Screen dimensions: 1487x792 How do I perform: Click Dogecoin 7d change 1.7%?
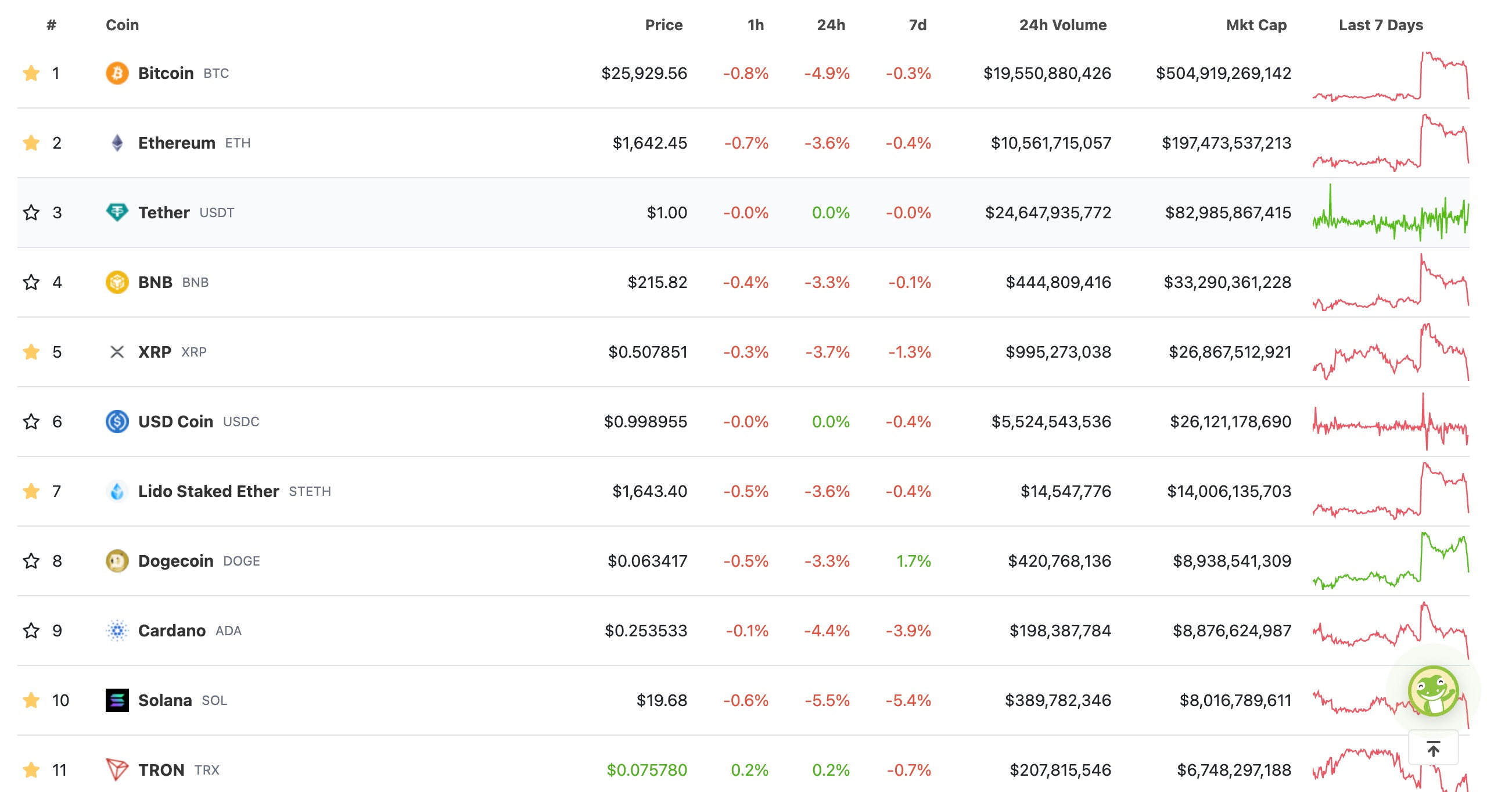[x=914, y=561]
